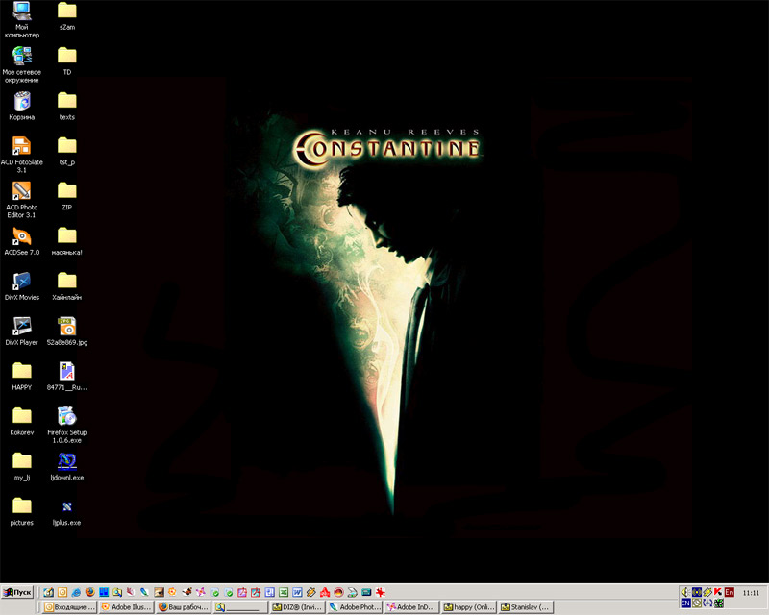Switch to DIZ® (Invi... taskbar window
Viewport: 769px width, 615px height.
tap(298, 607)
